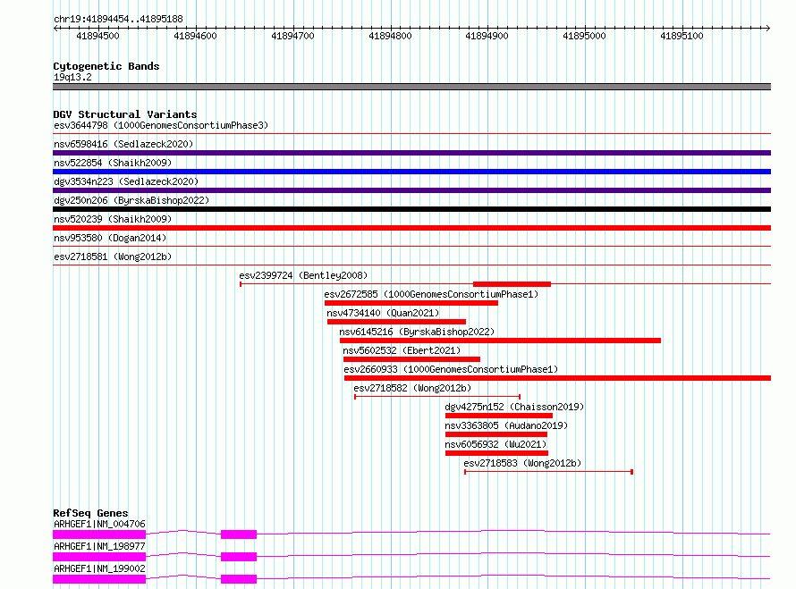The image size is (796, 589).
Task: Click the esv2718581 (Wong2012b) label
Action: (113, 257)
